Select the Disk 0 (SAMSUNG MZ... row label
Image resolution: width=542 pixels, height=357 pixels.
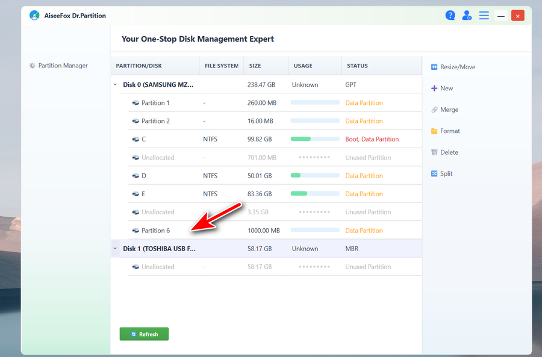point(158,85)
